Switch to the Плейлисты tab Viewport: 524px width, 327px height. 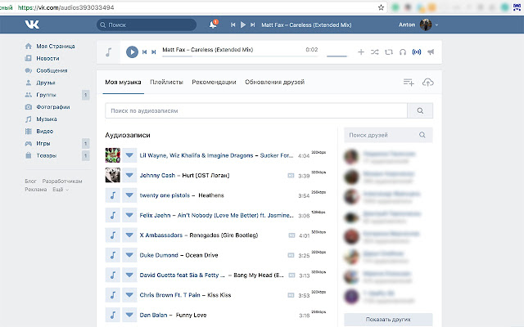[166, 82]
